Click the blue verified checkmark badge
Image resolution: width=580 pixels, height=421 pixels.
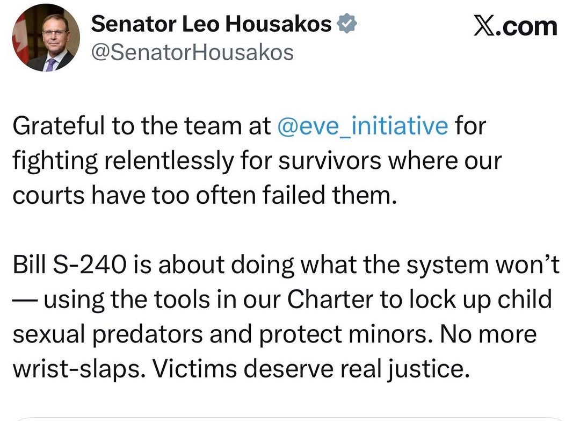(347, 23)
